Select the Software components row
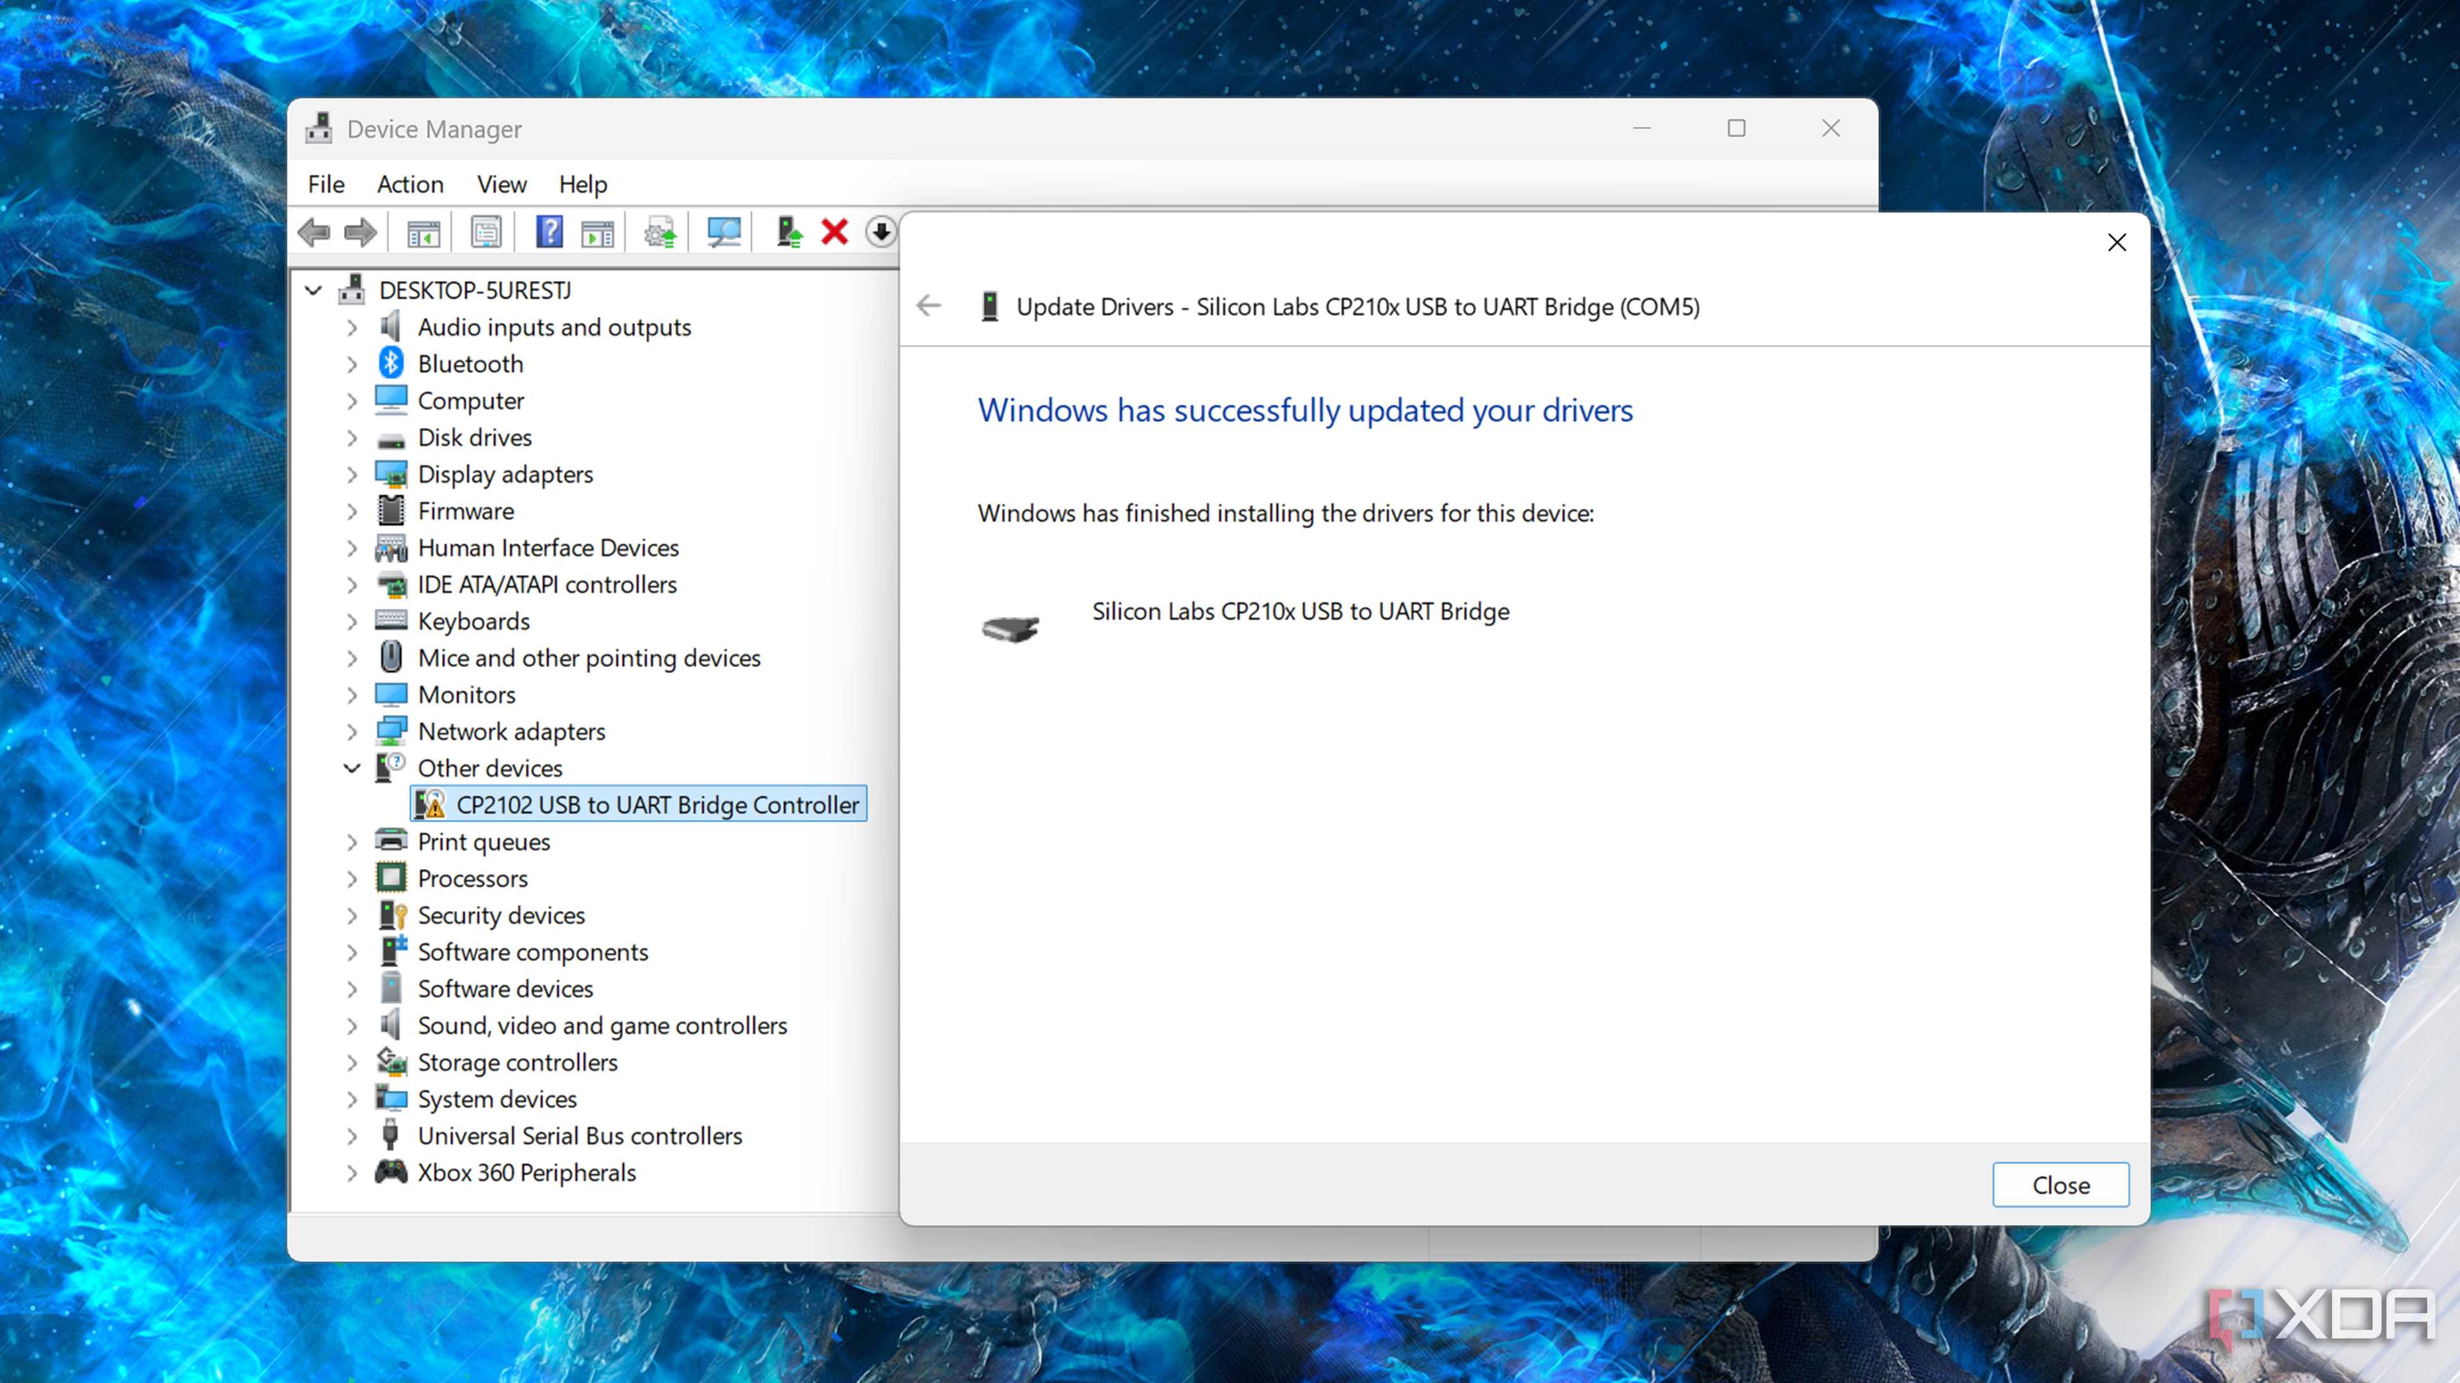Screen dimensions: 2460x1383 [533, 951]
